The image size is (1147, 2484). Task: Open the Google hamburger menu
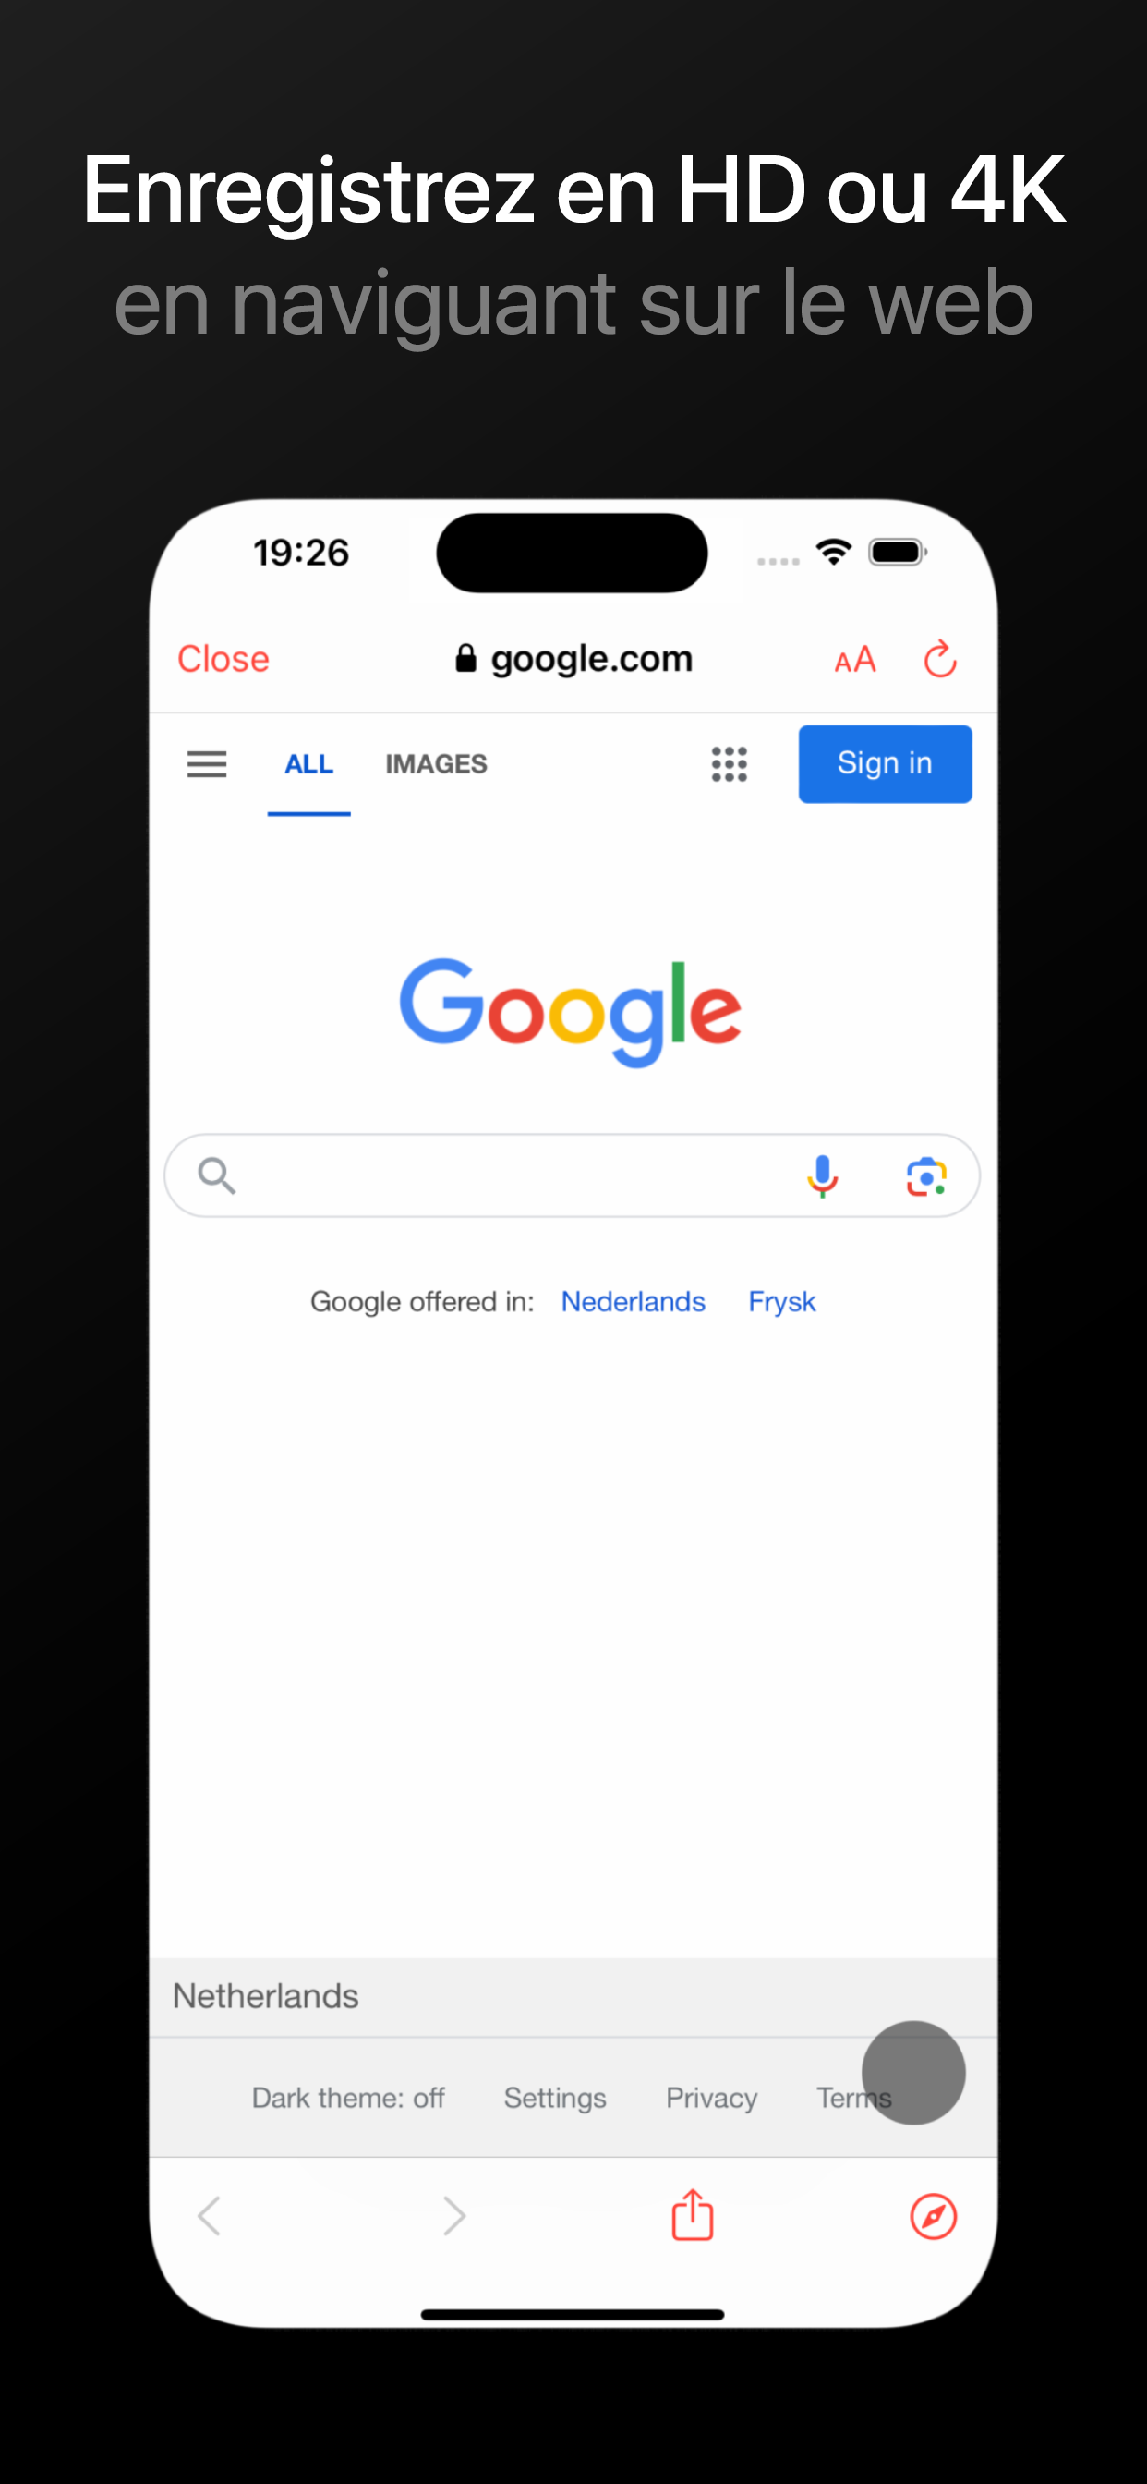(206, 764)
